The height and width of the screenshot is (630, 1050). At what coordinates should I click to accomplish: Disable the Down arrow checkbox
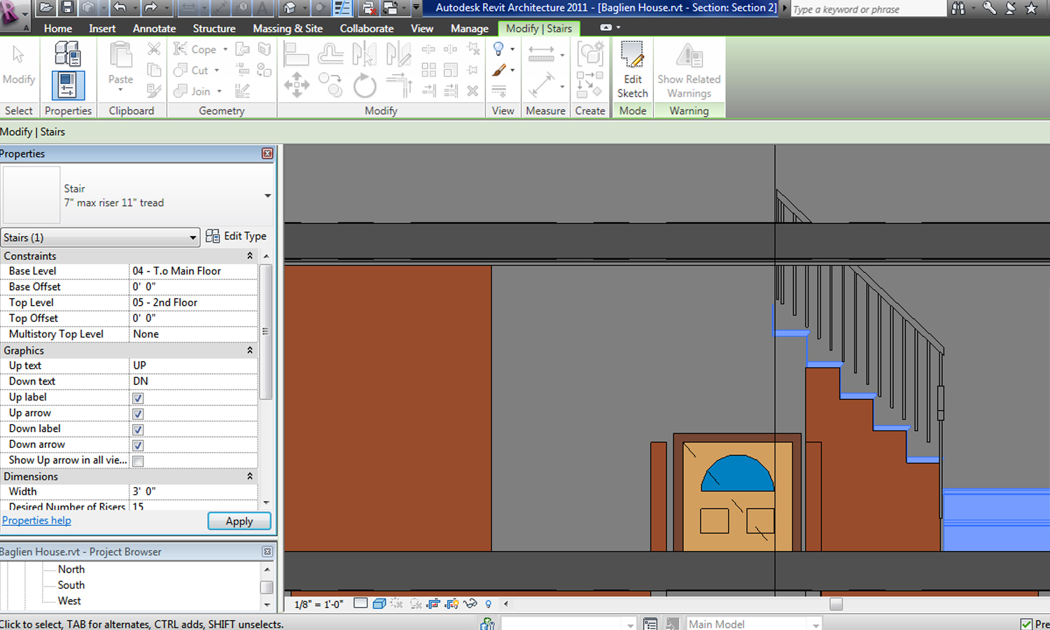coord(138,445)
